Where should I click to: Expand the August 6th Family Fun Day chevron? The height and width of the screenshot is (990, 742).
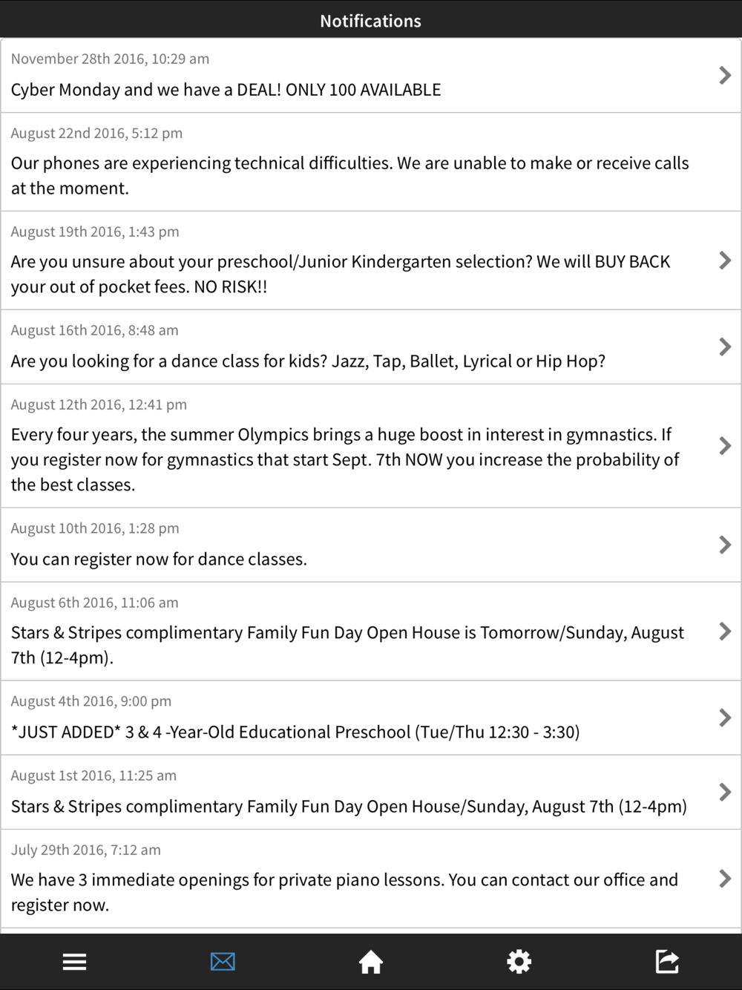tap(725, 632)
